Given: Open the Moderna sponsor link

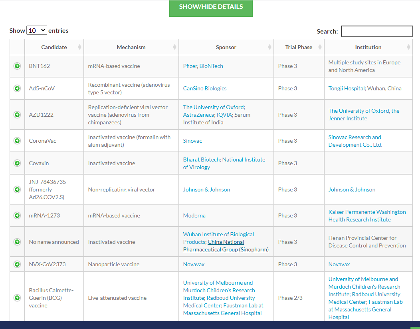Looking at the screenshot, I should [194, 215].
